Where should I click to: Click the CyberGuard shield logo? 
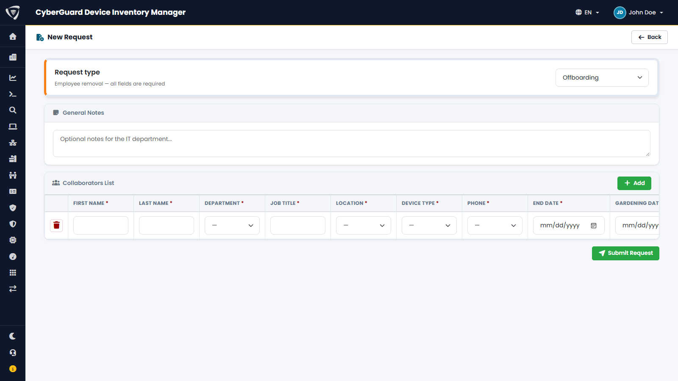(x=13, y=13)
